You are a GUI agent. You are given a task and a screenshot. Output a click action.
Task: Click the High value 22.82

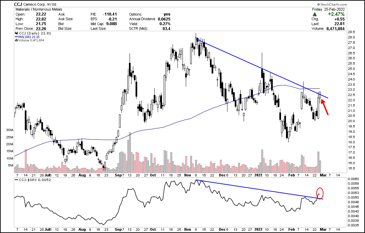point(41,19)
